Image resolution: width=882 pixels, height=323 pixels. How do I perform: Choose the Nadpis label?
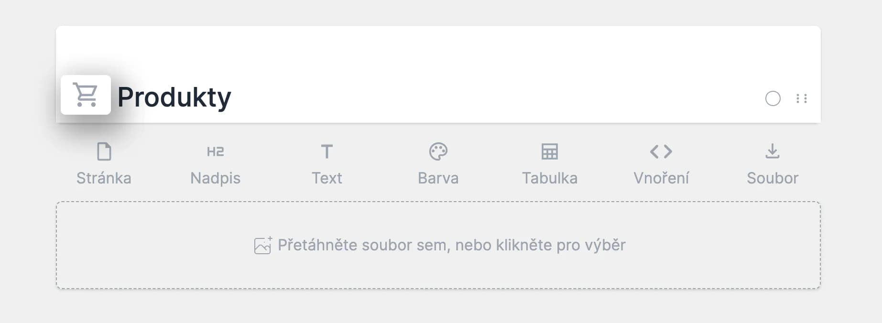(x=215, y=178)
